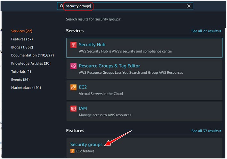
Task: Open Resource Groups & Tag Editor
Action: coord(109,66)
